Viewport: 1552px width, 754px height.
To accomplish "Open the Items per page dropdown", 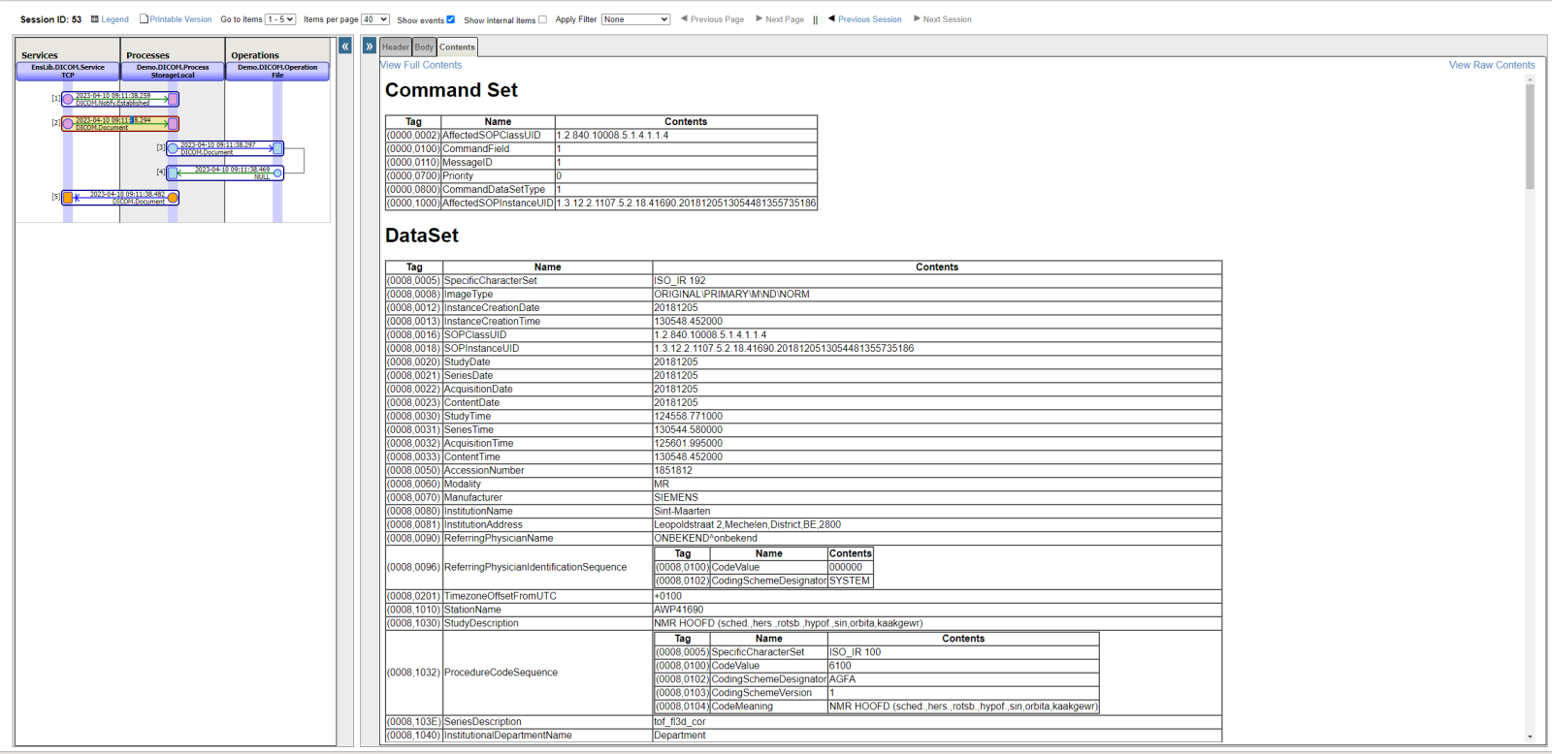I will click(x=374, y=19).
